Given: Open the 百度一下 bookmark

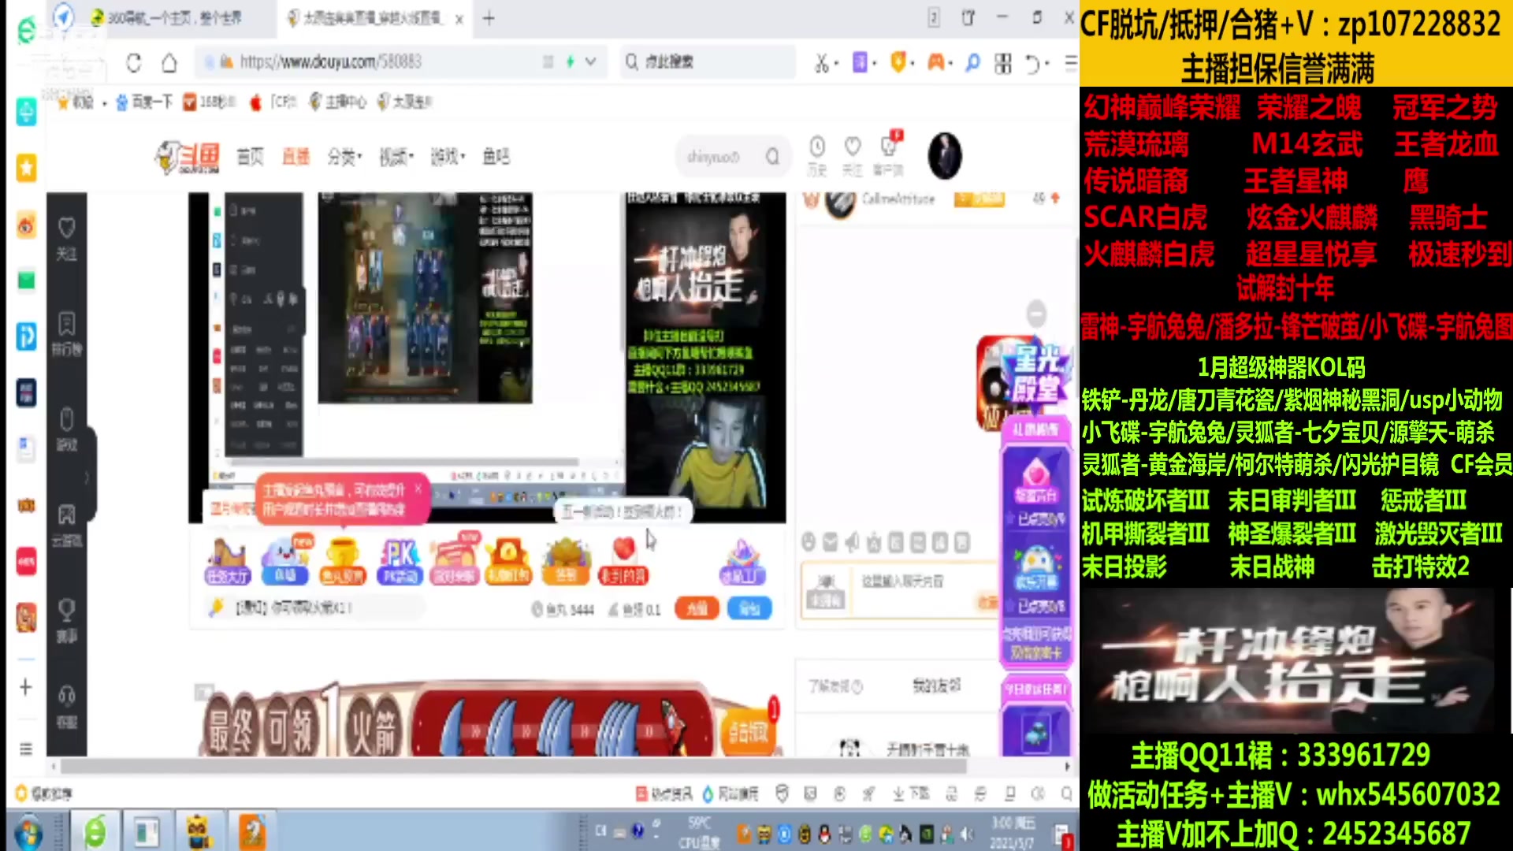Looking at the screenshot, I should tap(144, 102).
